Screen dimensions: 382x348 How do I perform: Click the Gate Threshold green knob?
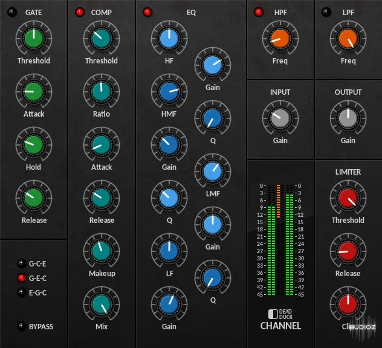tap(34, 39)
